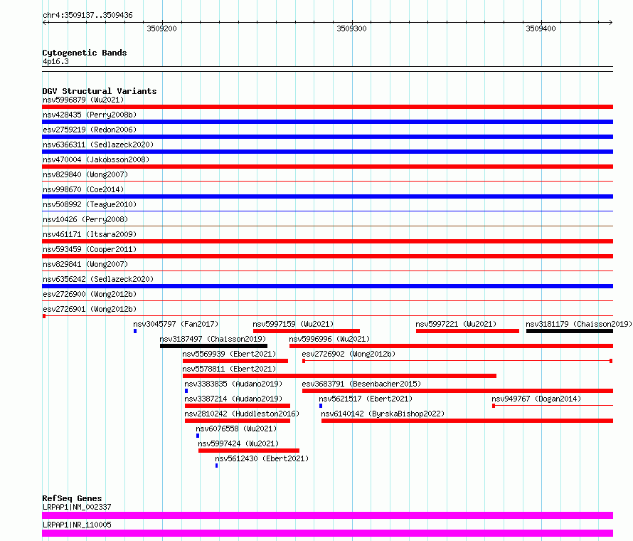Click red bar for nsv6140142 (ByrskaBishop2022)
This screenshot has width=633, height=541.
[x=467, y=421]
